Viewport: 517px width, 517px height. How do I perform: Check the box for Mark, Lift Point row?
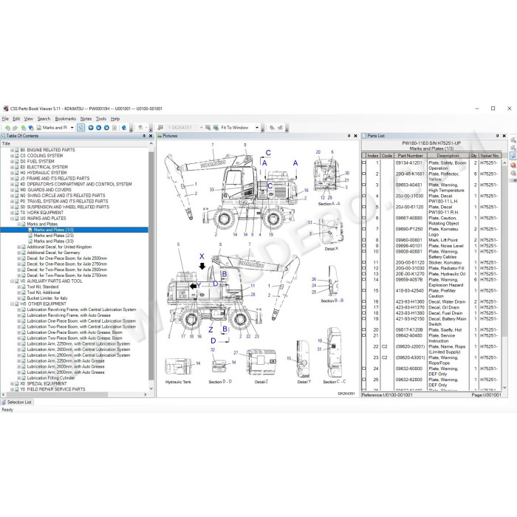pyautogui.click(x=363, y=240)
